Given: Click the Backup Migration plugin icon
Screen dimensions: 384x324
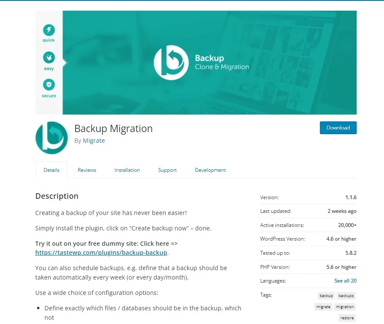Looking at the screenshot, I should pos(51,138).
